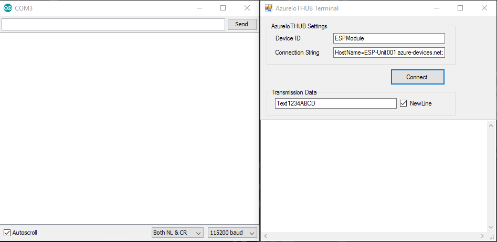
Task: Click the AzureIoTHUB Terminal app icon
Action: (x=269, y=8)
